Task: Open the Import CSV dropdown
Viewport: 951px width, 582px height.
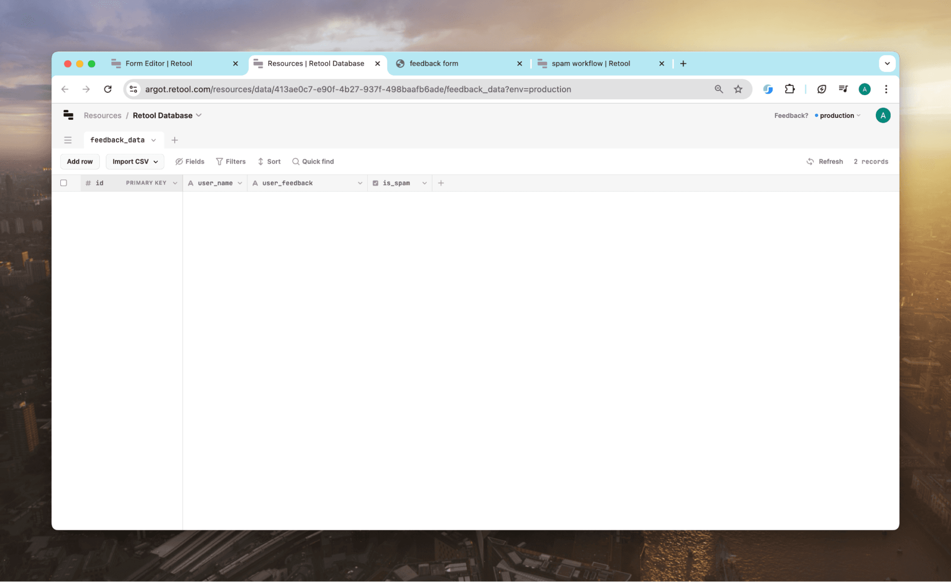Action: (135, 162)
